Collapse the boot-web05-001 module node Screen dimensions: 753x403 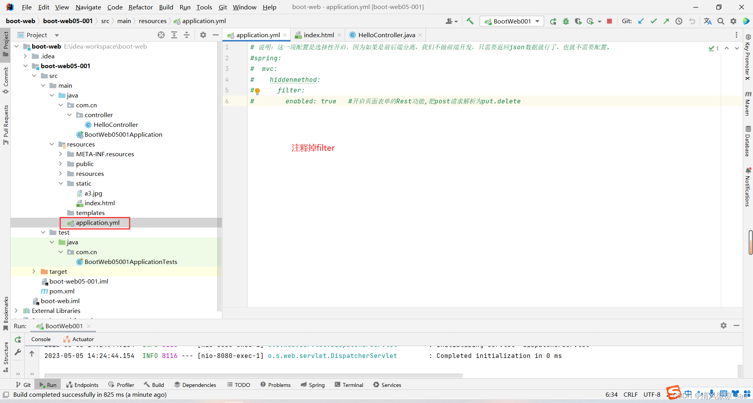pos(25,66)
